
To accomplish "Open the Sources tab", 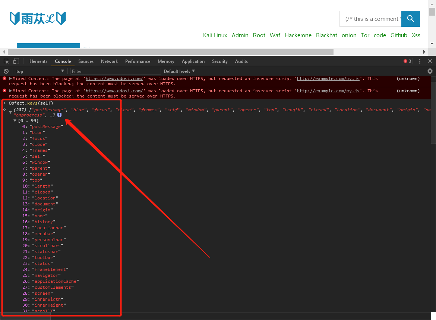I will point(86,61).
